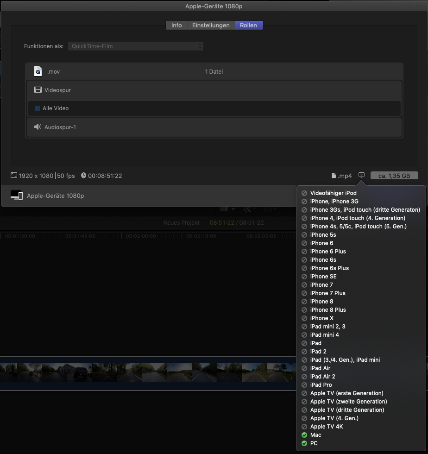Click the Apple-Geräte 1080p devices icon
The height and width of the screenshot is (454, 428).
coord(17,195)
